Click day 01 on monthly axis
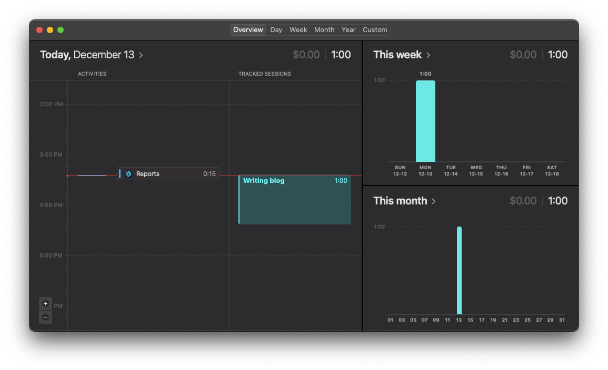Viewport: 608px width, 370px height. (391, 320)
